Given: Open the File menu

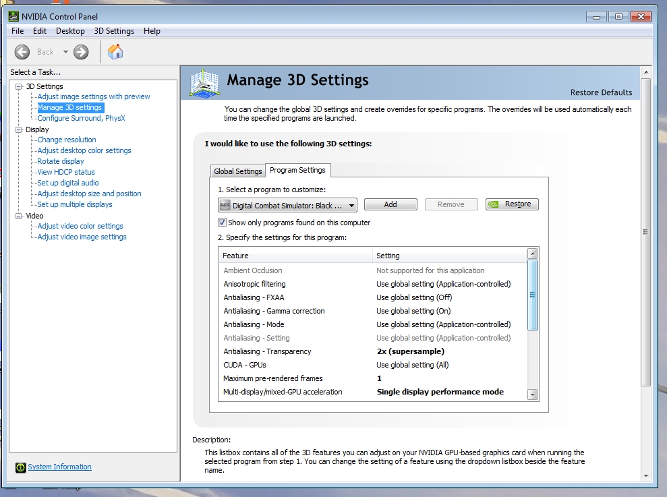Looking at the screenshot, I should (18, 31).
